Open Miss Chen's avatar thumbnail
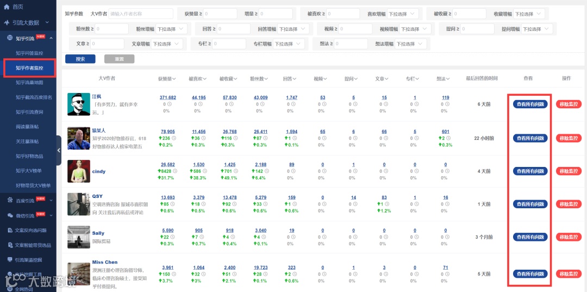 79,274
